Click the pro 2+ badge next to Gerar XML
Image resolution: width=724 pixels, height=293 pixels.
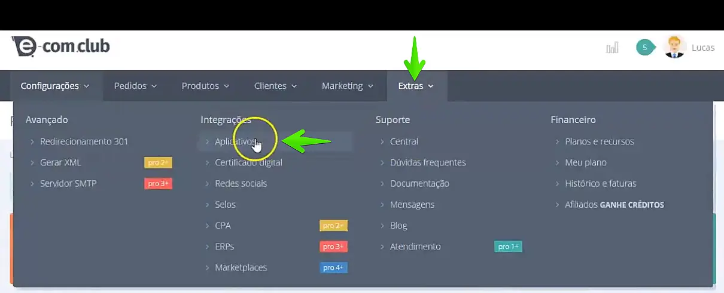pos(158,162)
